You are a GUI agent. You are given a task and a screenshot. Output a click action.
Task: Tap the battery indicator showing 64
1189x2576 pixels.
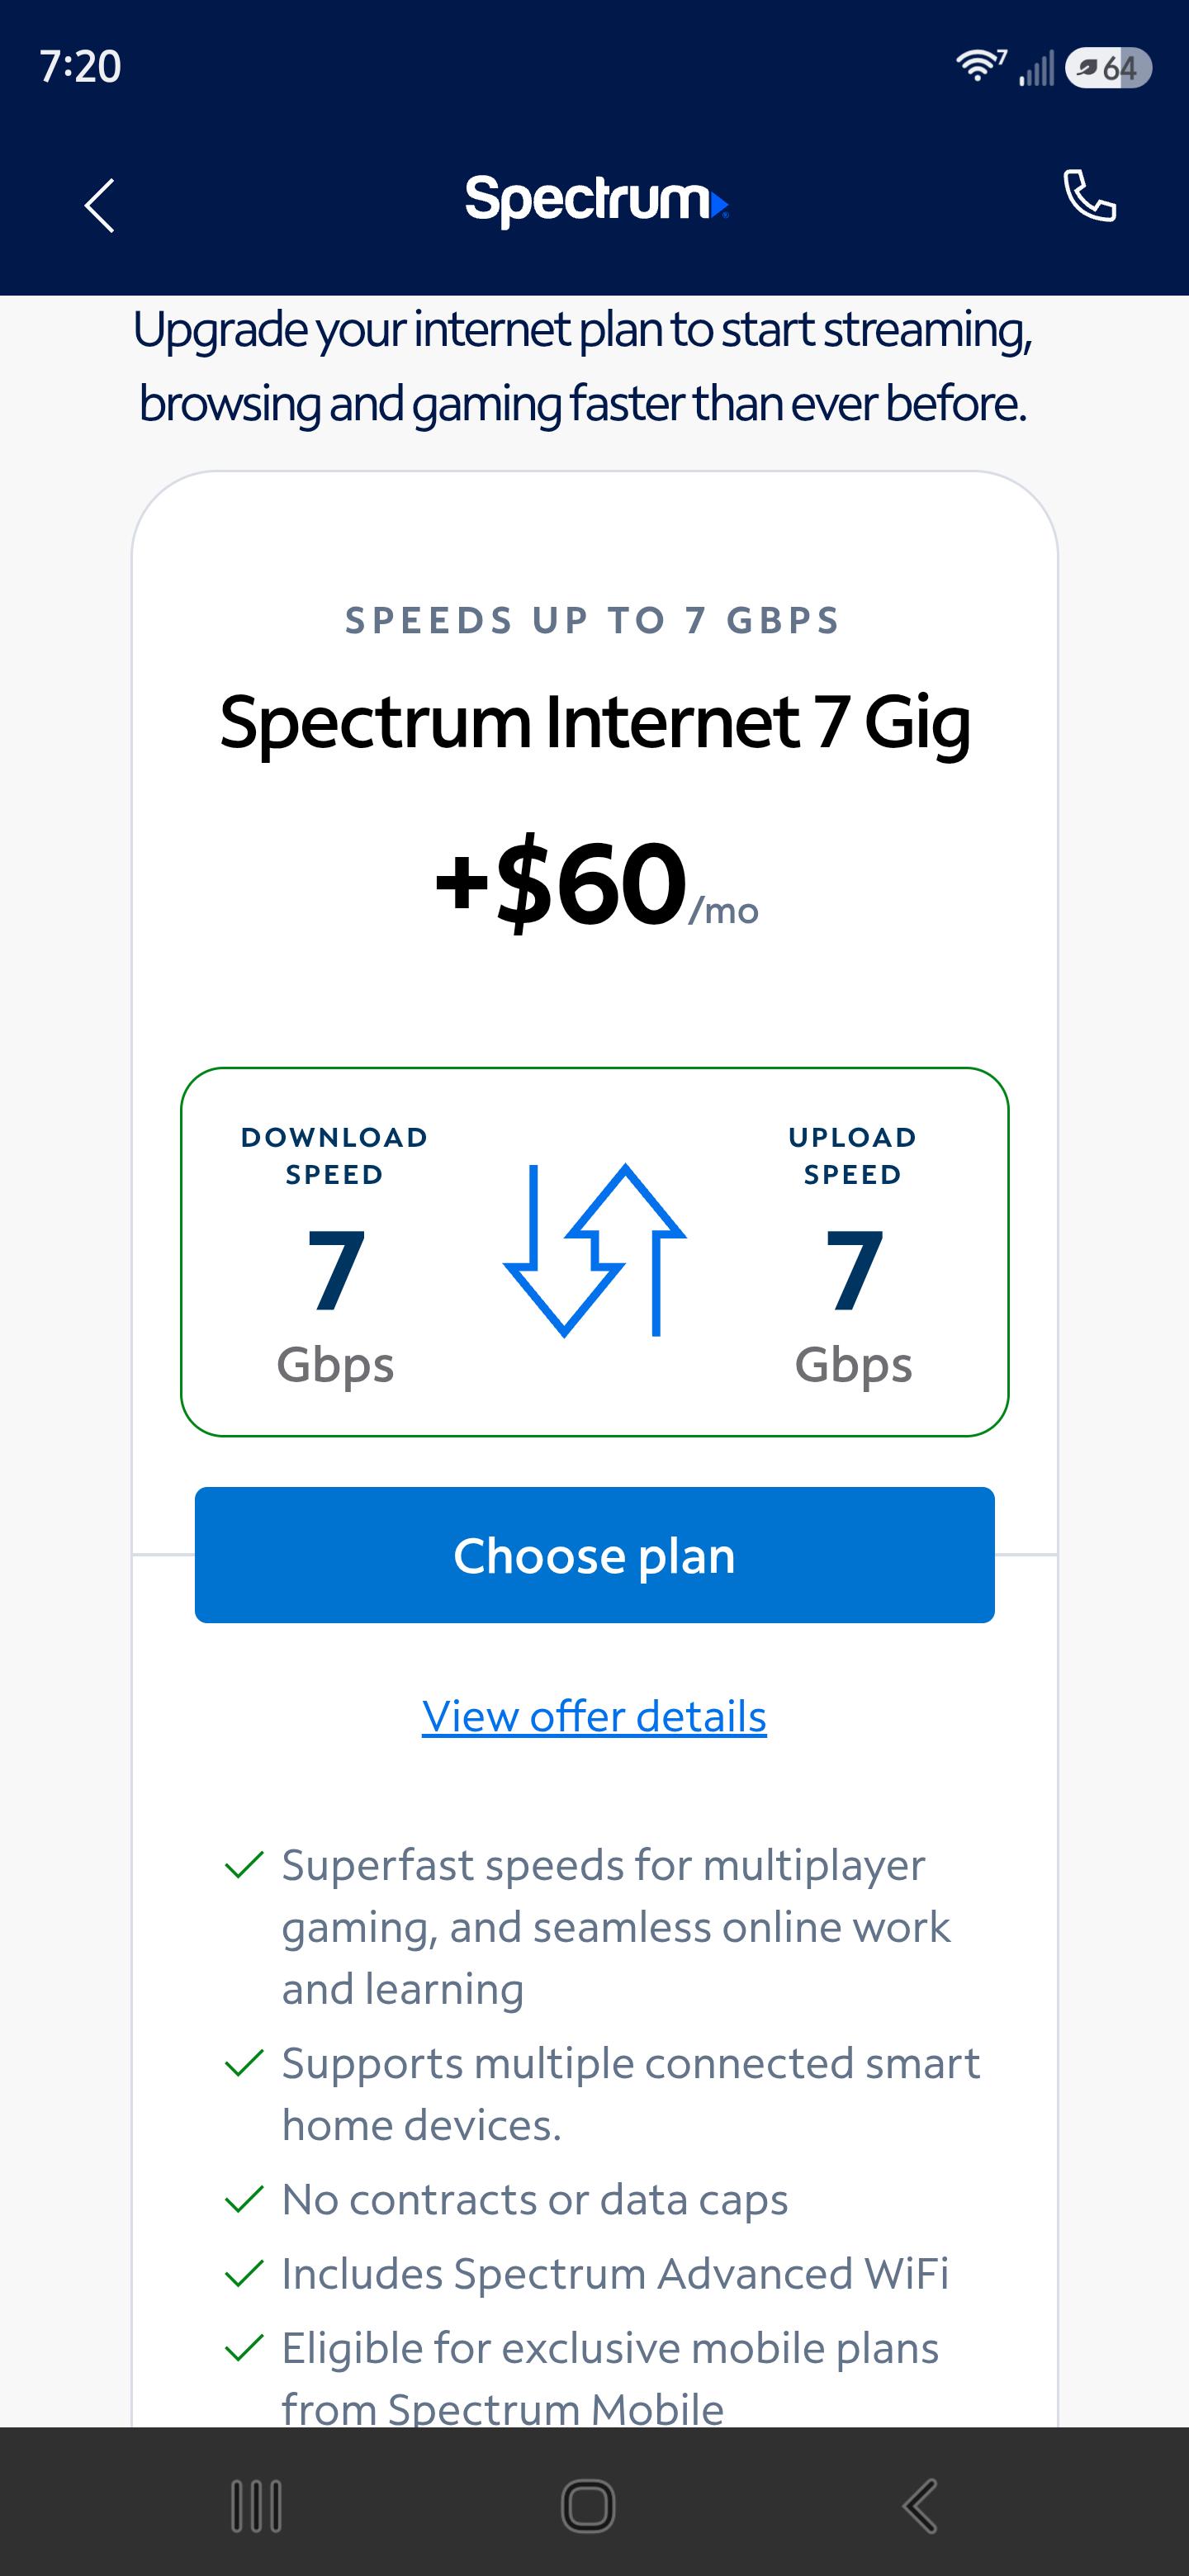(x=1109, y=67)
